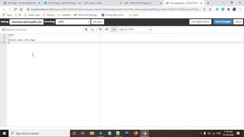244x137 pixels.
Task: Open the iMacros bookmark folder
Action: [x=49, y=15]
